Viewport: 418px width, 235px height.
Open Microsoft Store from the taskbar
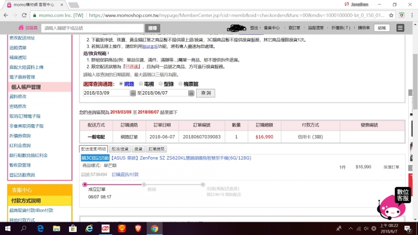tap(73, 229)
